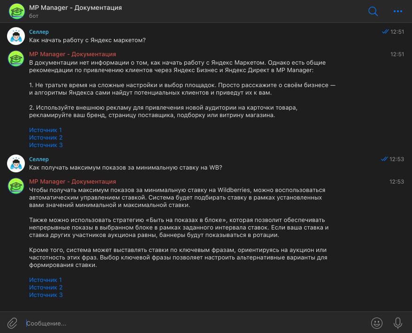
Task: Click the Селлер sender name at 12:51
Action: pyautogui.click(x=39, y=32)
